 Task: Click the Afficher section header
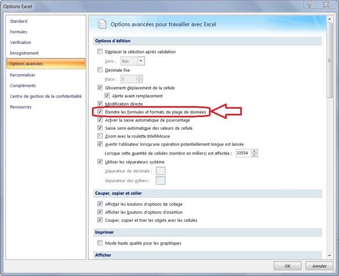tap(208, 255)
